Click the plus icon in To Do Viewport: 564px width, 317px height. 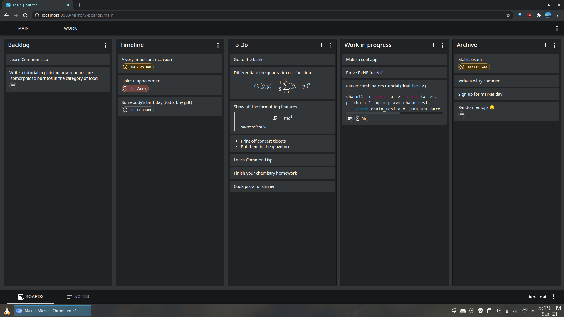click(321, 45)
